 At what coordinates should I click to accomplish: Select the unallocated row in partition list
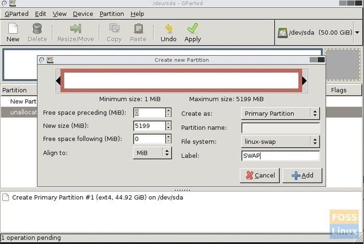19,112
